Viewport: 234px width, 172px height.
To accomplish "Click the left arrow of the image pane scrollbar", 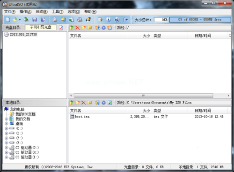I will (71, 96).
